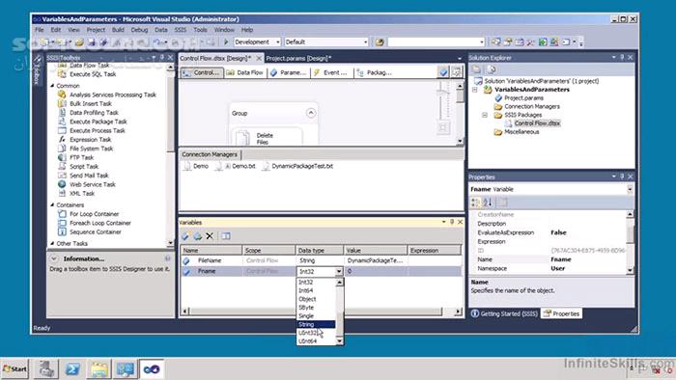Select the File System Task item
Image resolution: width=676 pixels, height=380 pixels.
(x=86, y=149)
